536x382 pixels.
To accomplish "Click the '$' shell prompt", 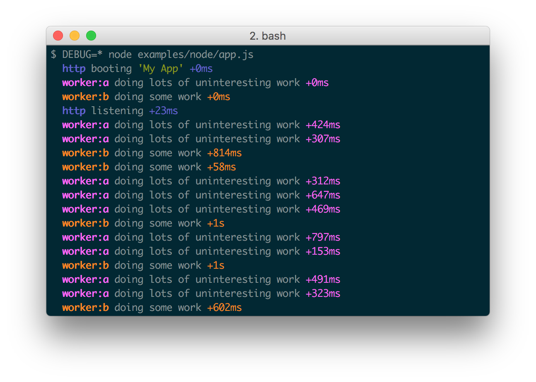I will (53, 54).
